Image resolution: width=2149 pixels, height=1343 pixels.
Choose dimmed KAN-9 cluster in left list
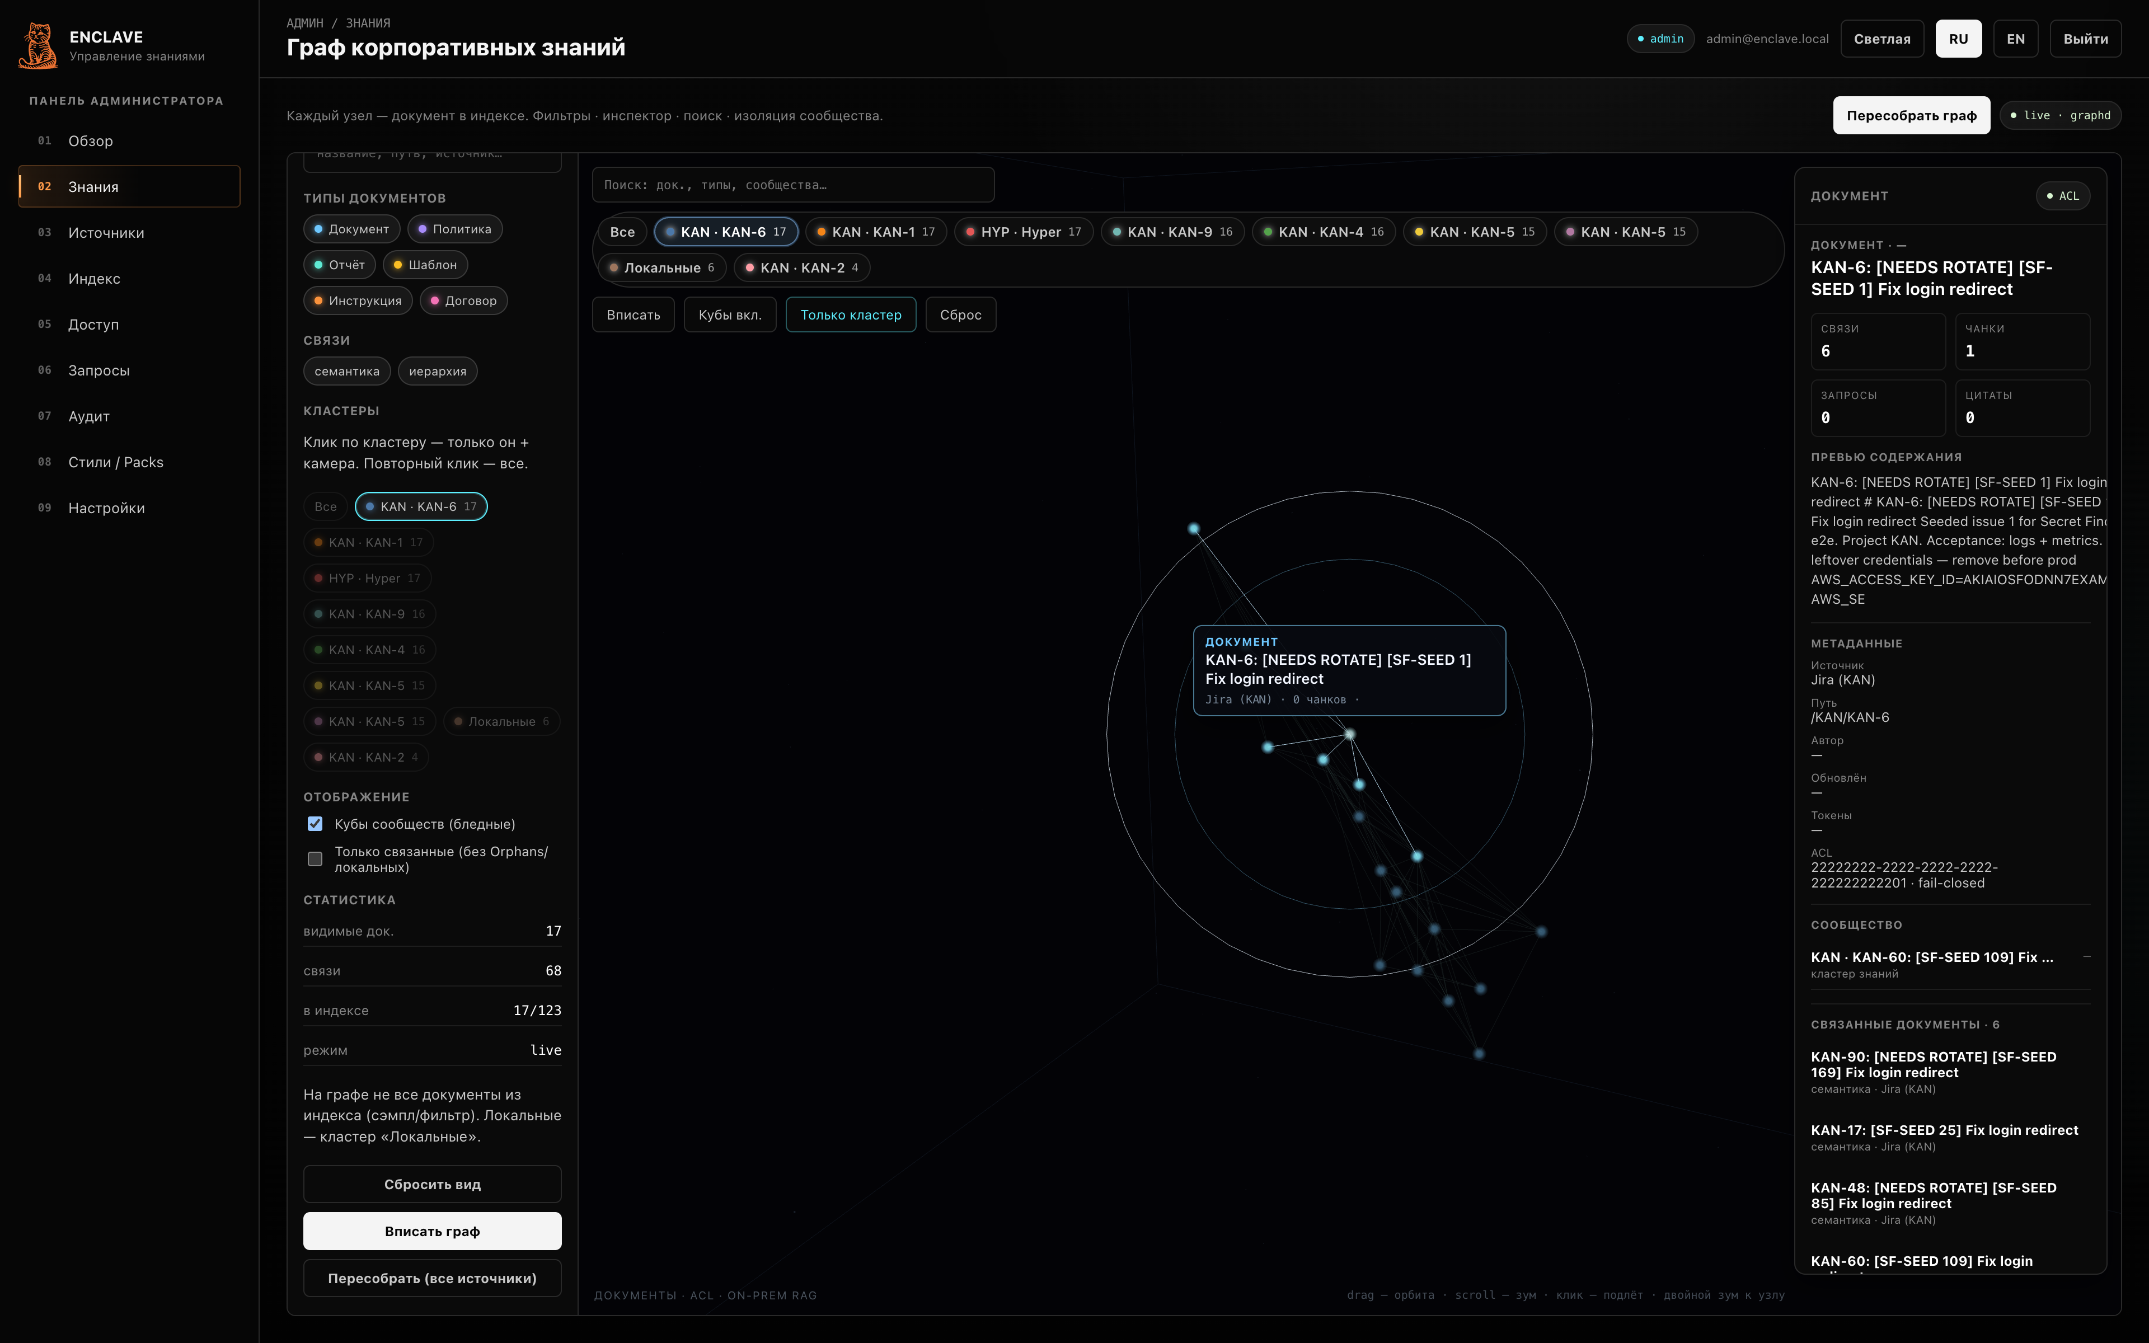(370, 614)
